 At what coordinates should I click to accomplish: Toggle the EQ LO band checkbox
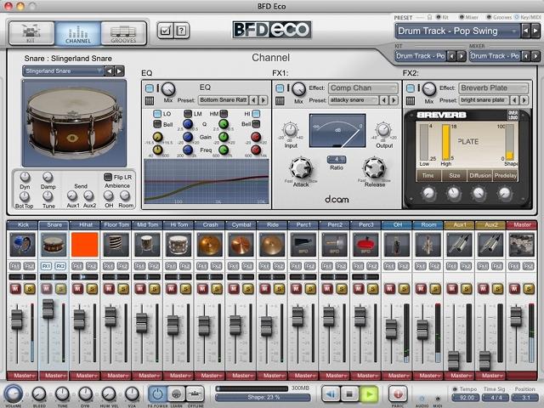point(158,114)
